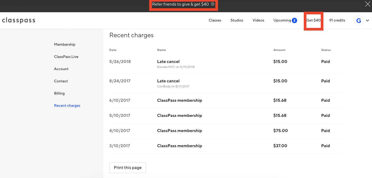Click Paid status for 4/10/2017 charge
The image size is (372, 178).
[326, 131]
